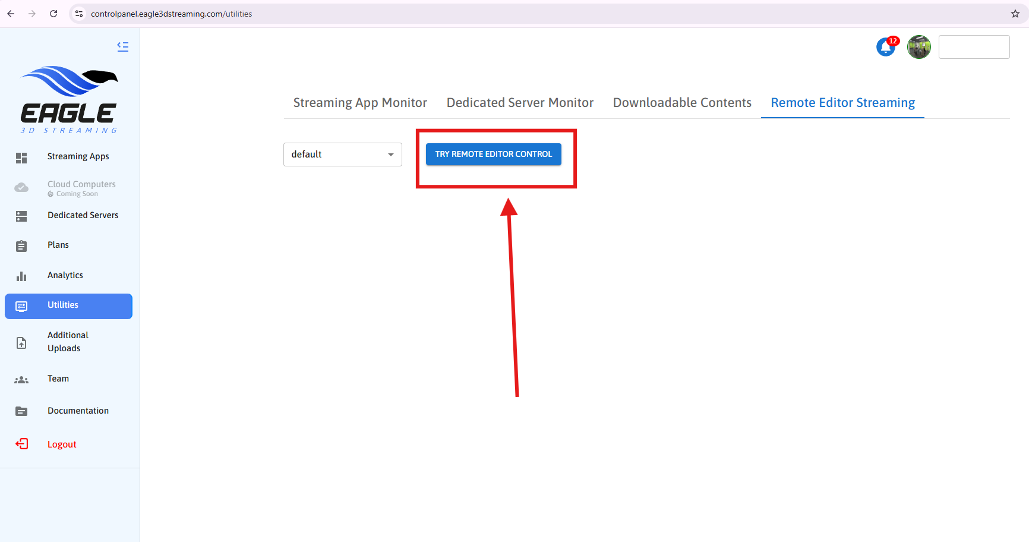Click the user profile avatar

click(x=918, y=47)
